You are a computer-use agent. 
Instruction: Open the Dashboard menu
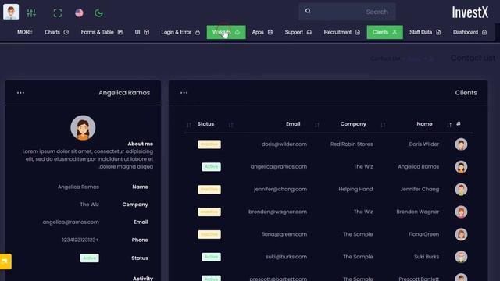click(470, 32)
